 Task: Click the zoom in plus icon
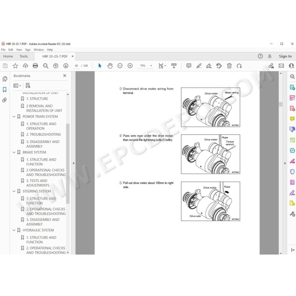(x=130, y=66)
